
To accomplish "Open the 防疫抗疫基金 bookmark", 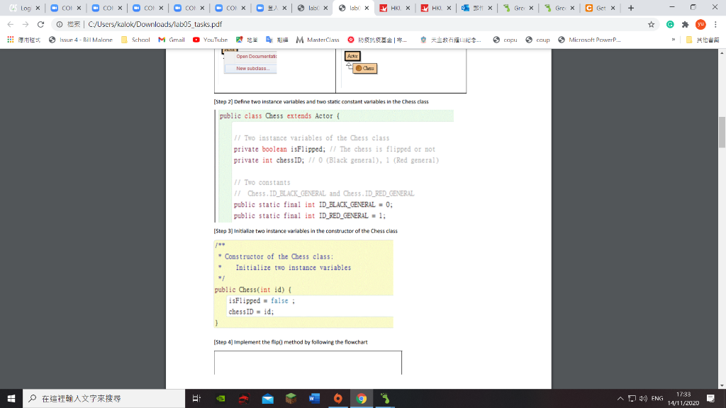I will click(377, 40).
